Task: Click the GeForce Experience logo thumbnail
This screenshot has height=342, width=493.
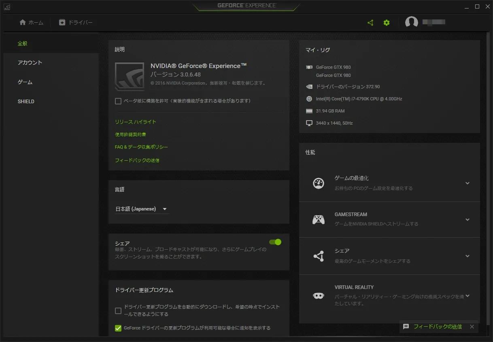Action: (x=130, y=76)
